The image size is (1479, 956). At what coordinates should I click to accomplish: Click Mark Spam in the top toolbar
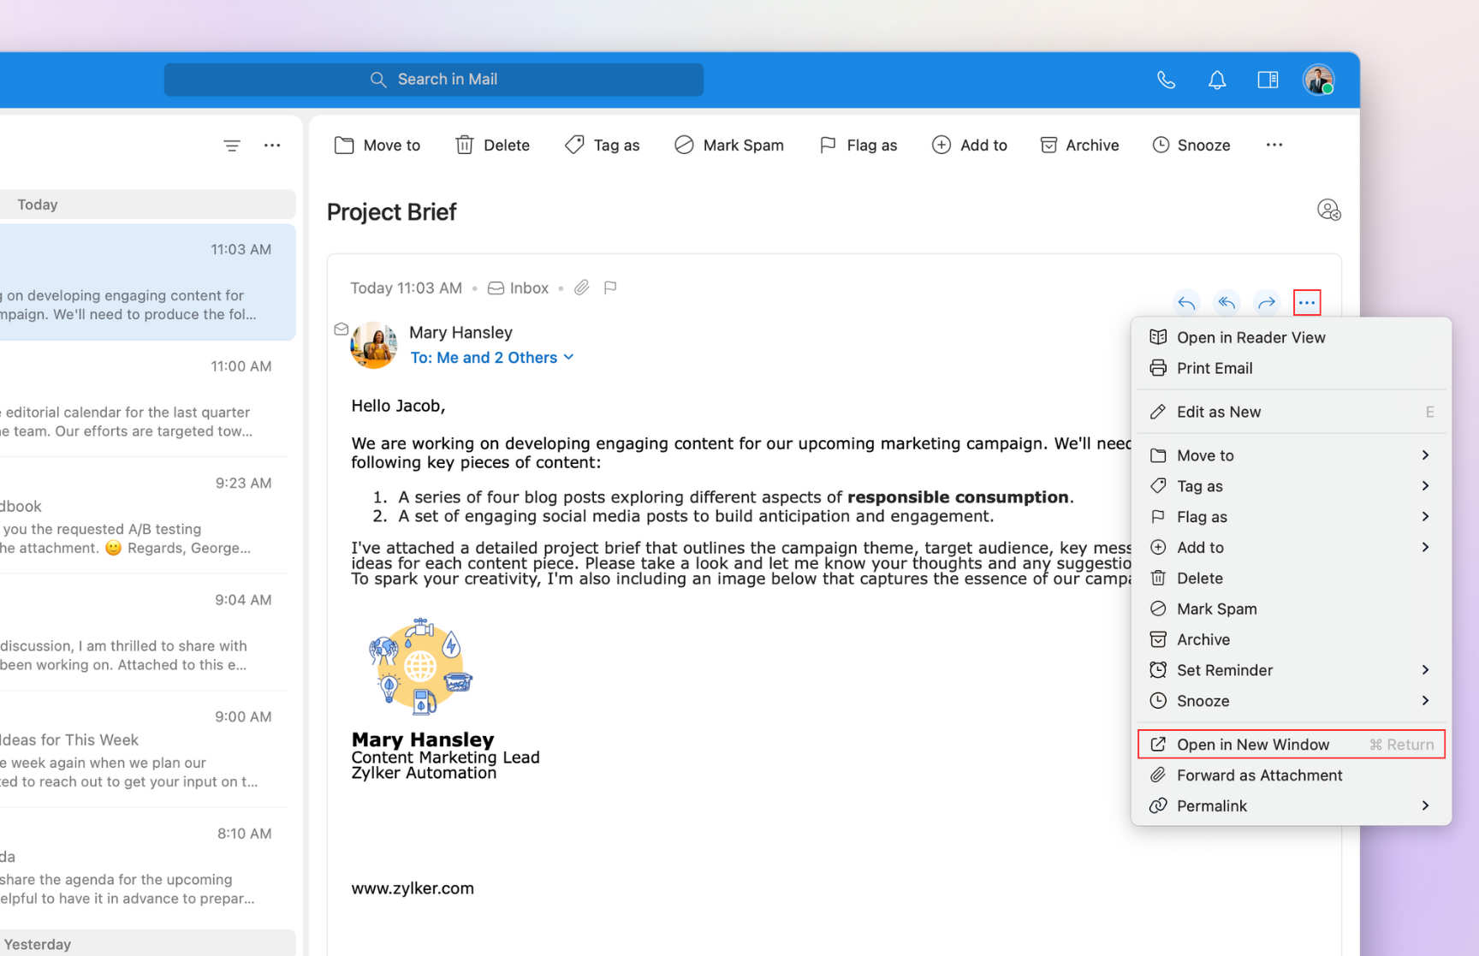[729, 145]
